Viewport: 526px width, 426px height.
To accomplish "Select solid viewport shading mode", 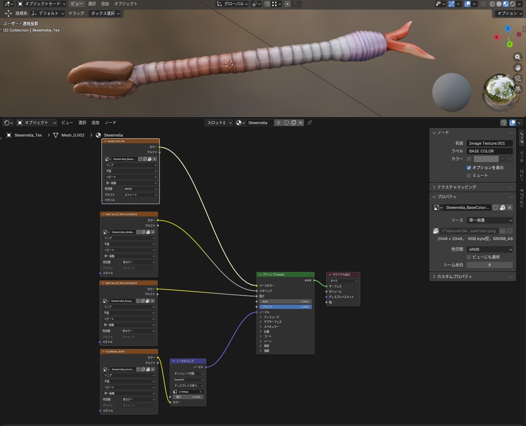I will click(x=499, y=4).
